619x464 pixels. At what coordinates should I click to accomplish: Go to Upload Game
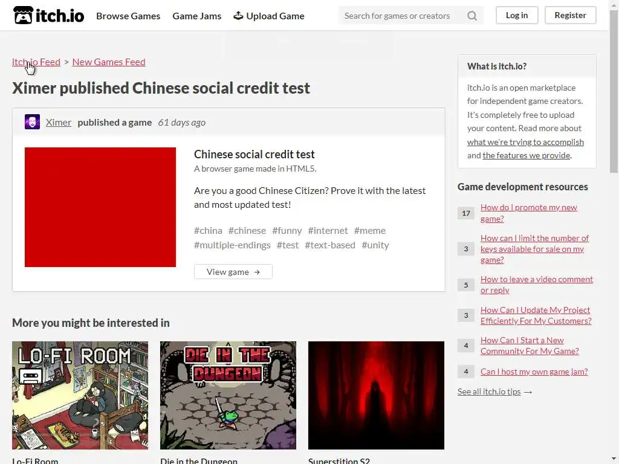[x=269, y=16]
